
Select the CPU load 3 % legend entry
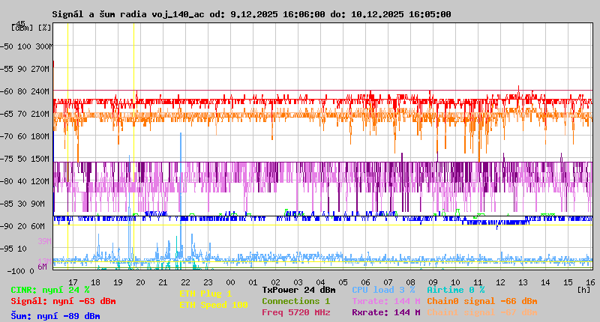tap(383, 289)
